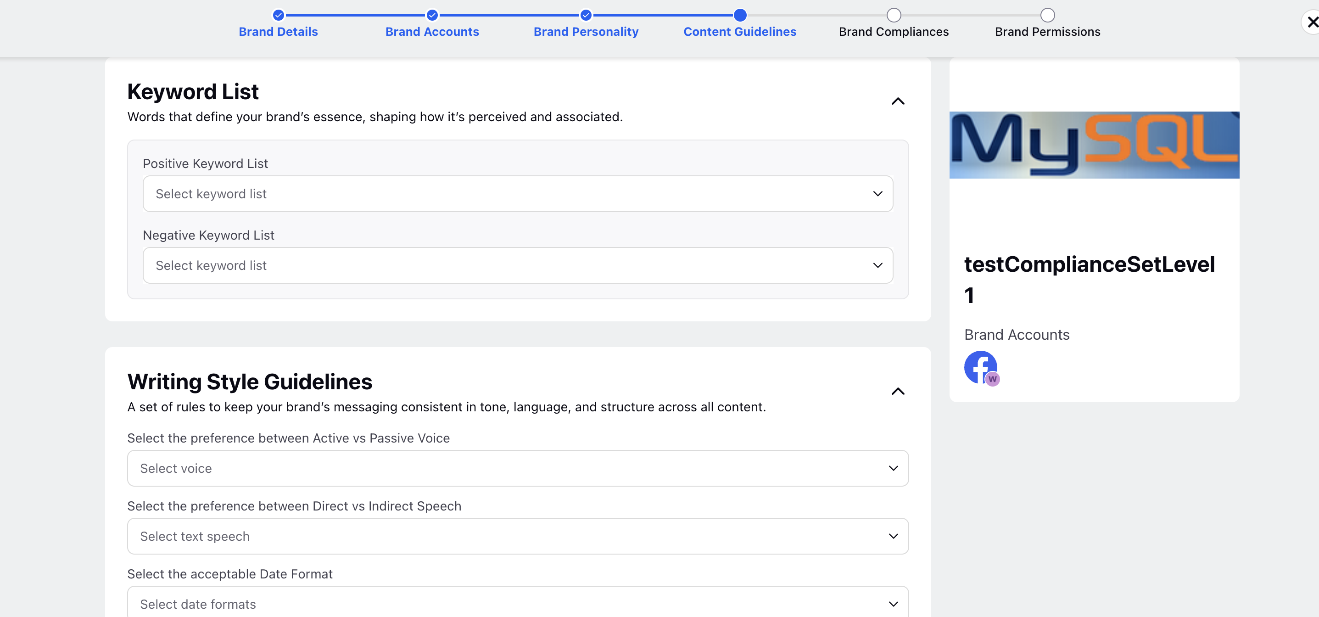
Task: Jump to the Brand Compliances step
Action: (894, 32)
